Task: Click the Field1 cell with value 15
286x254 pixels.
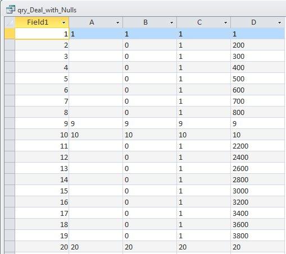Action: [42, 191]
